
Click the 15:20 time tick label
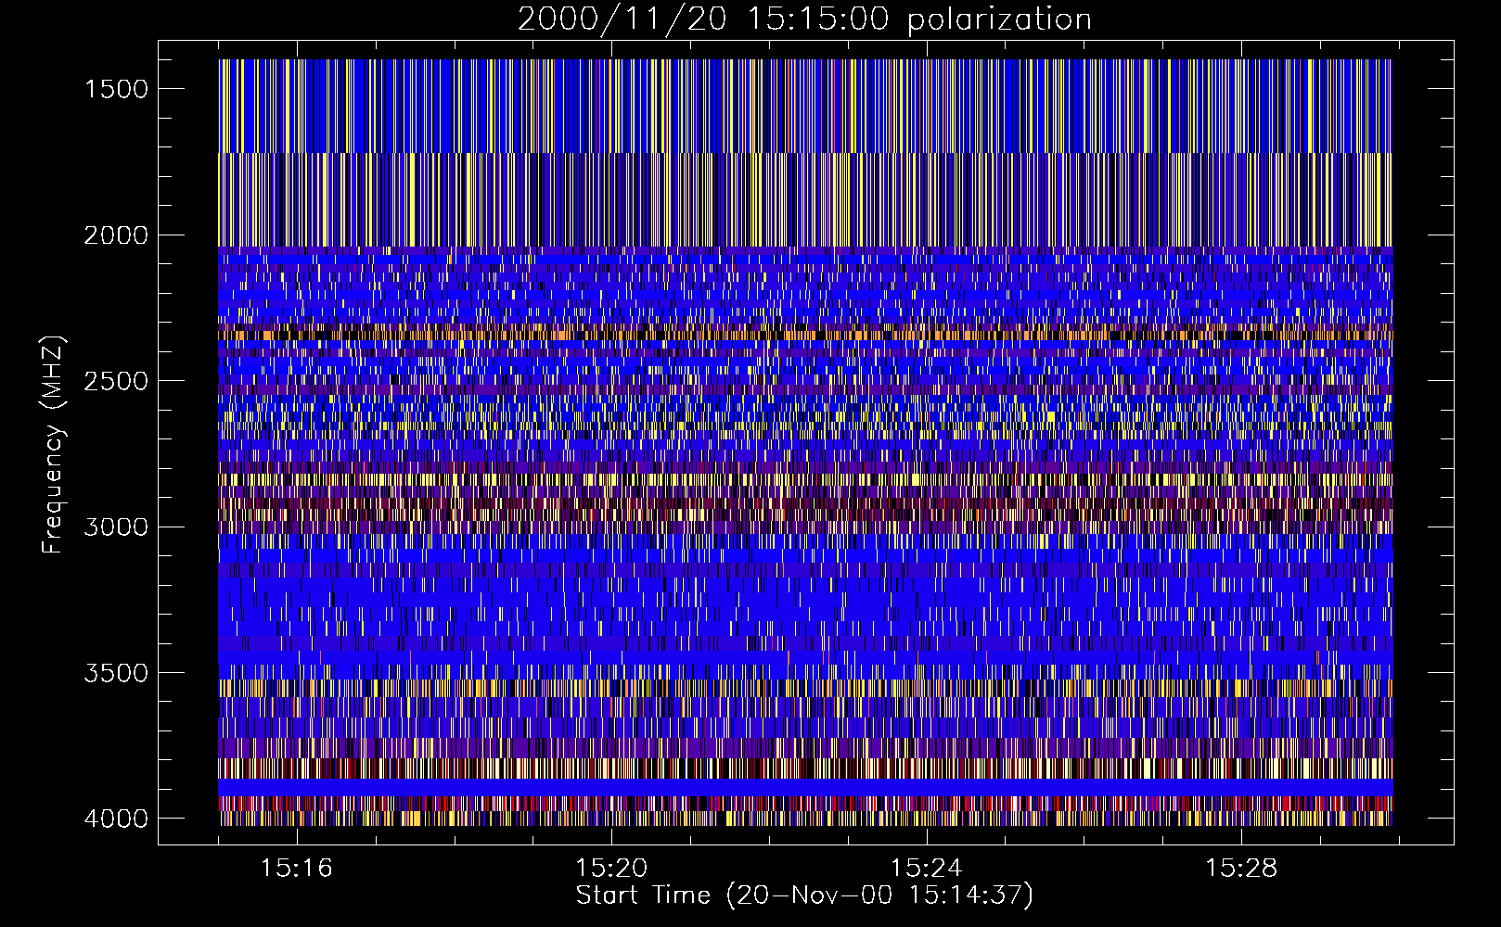tap(611, 869)
